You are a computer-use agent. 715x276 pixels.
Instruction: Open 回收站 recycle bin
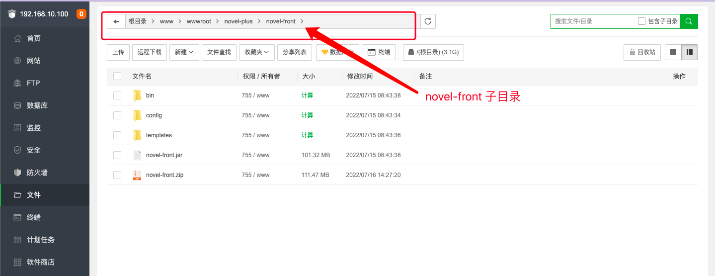[x=642, y=52]
